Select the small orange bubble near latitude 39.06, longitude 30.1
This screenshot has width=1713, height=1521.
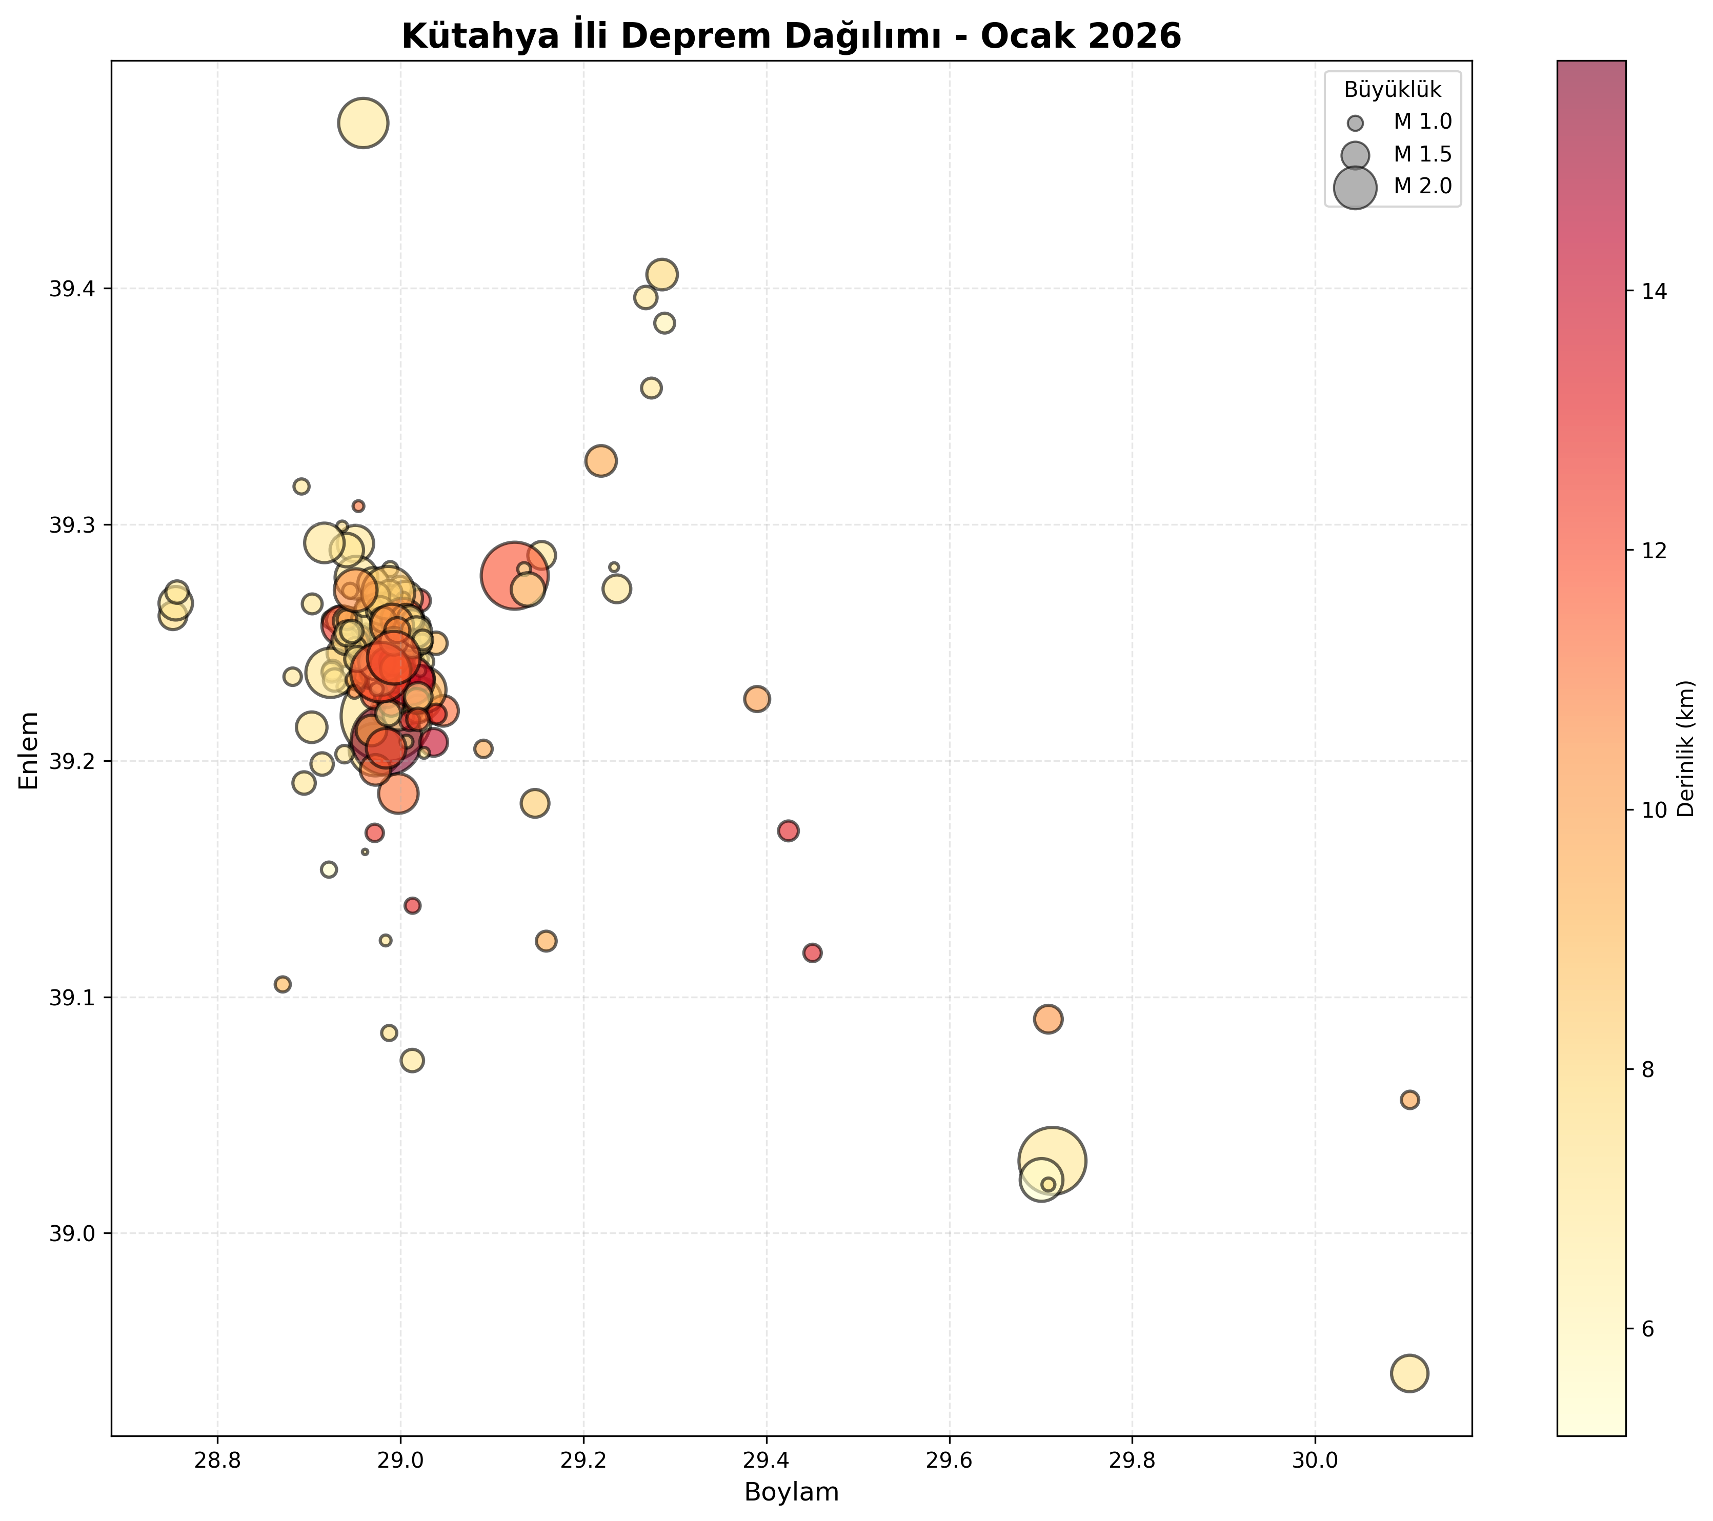1409,1100
